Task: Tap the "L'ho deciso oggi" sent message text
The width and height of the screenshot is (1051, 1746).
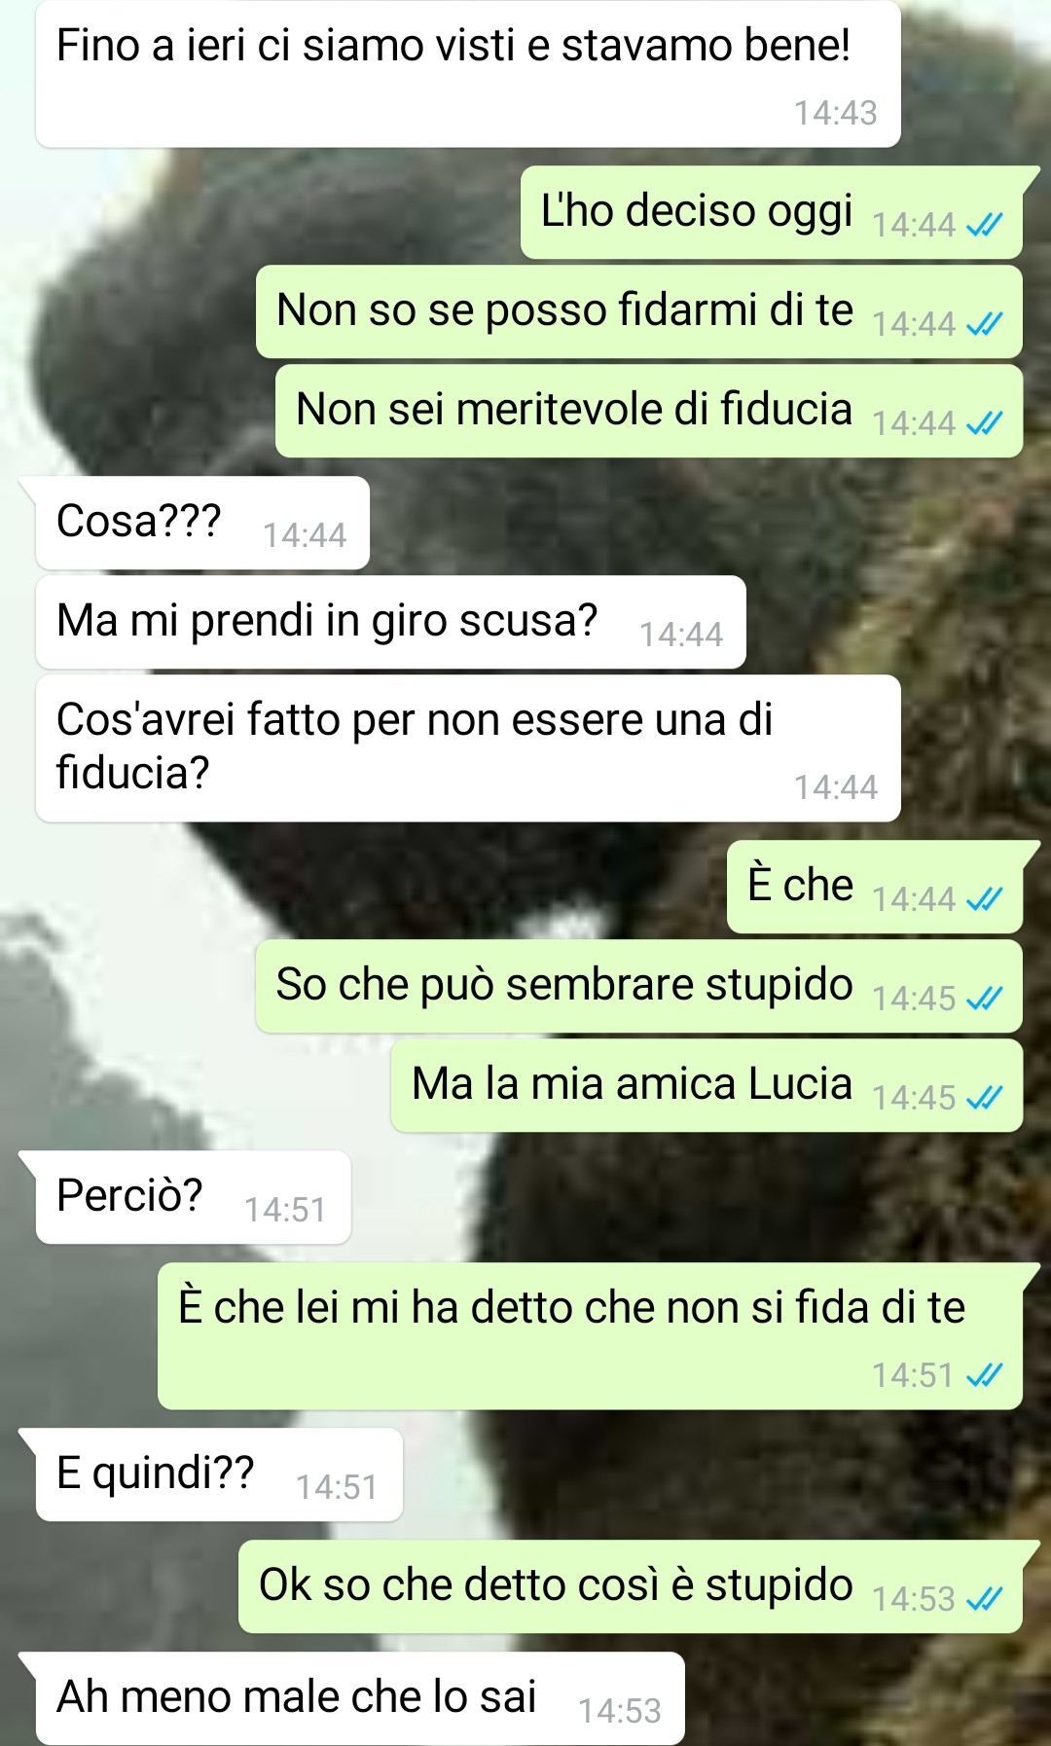Action: click(x=697, y=211)
